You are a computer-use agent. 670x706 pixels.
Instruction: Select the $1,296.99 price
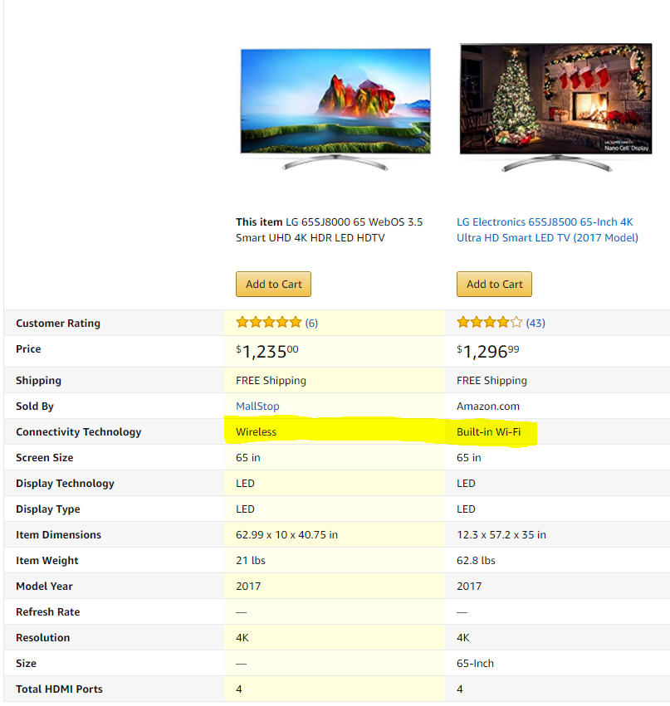[488, 351]
